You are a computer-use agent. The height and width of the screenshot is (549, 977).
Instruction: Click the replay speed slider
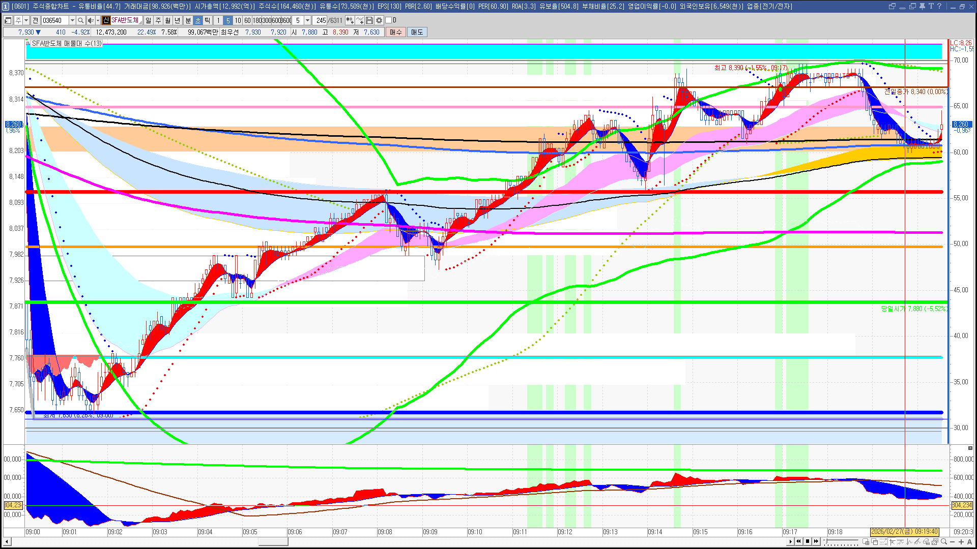pyautogui.click(x=841, y=541)
